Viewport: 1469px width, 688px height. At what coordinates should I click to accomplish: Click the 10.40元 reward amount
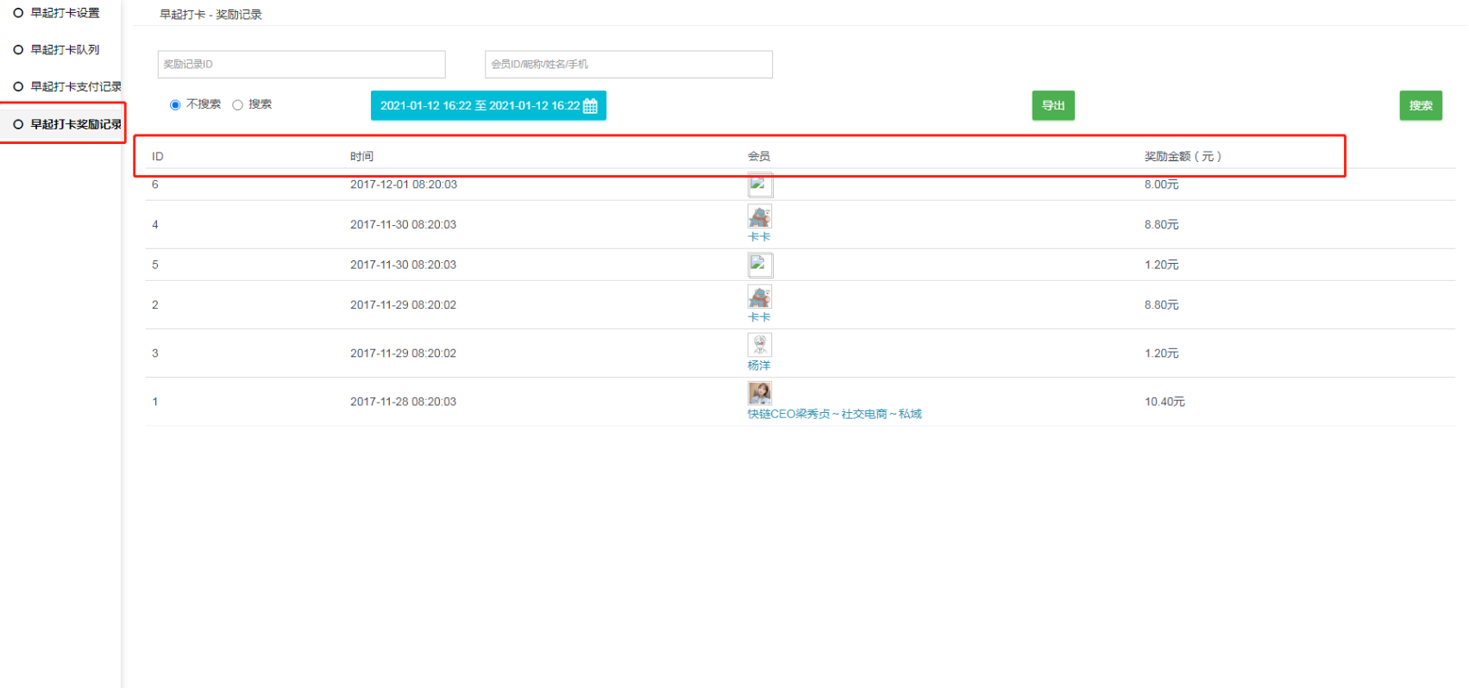1165,402
